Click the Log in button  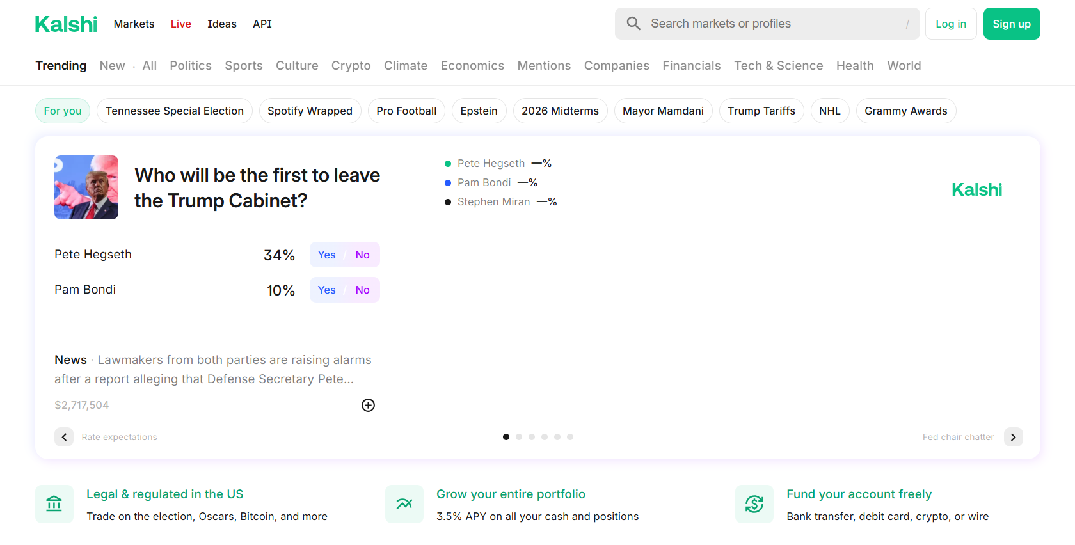pos(951,24)
